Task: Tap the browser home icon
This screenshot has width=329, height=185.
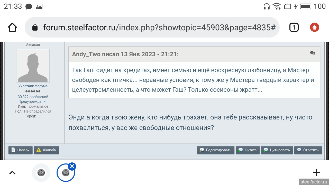Action: pos(12,27)
